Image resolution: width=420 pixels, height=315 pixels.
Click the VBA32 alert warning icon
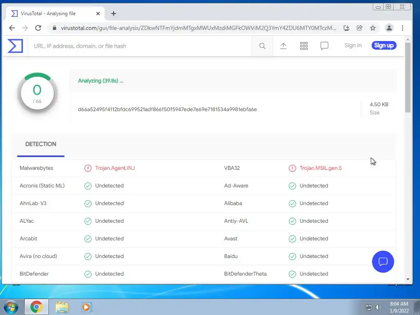coord(292,168)
